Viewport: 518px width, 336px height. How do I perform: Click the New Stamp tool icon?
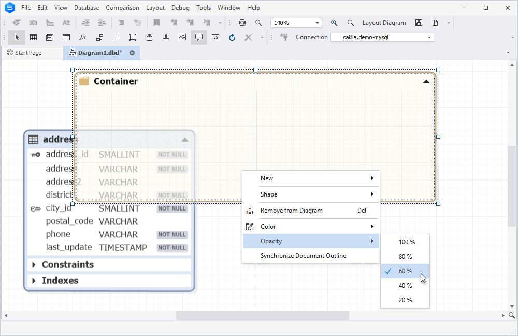coord(166,37)
